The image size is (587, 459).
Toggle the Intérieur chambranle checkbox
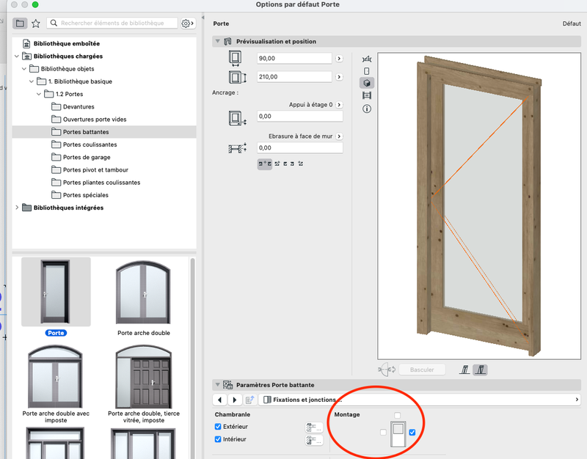(x=218, y=439)
